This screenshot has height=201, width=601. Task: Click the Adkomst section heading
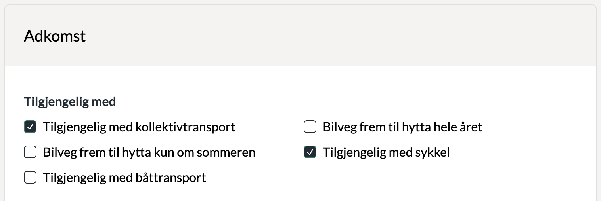[x=55, y=36]
